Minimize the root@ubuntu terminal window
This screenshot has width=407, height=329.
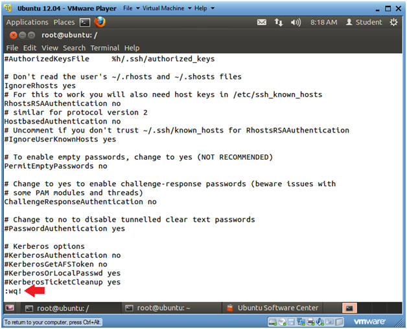coord(23,35)
